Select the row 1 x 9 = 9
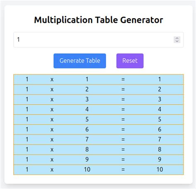The image size is (196, 189). tap(98, 160)
